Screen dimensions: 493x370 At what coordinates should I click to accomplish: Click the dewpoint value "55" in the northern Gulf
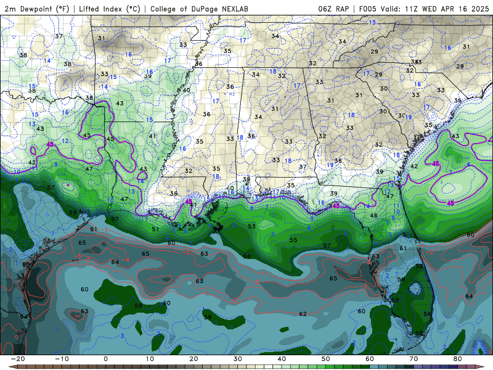click(293, 240)
